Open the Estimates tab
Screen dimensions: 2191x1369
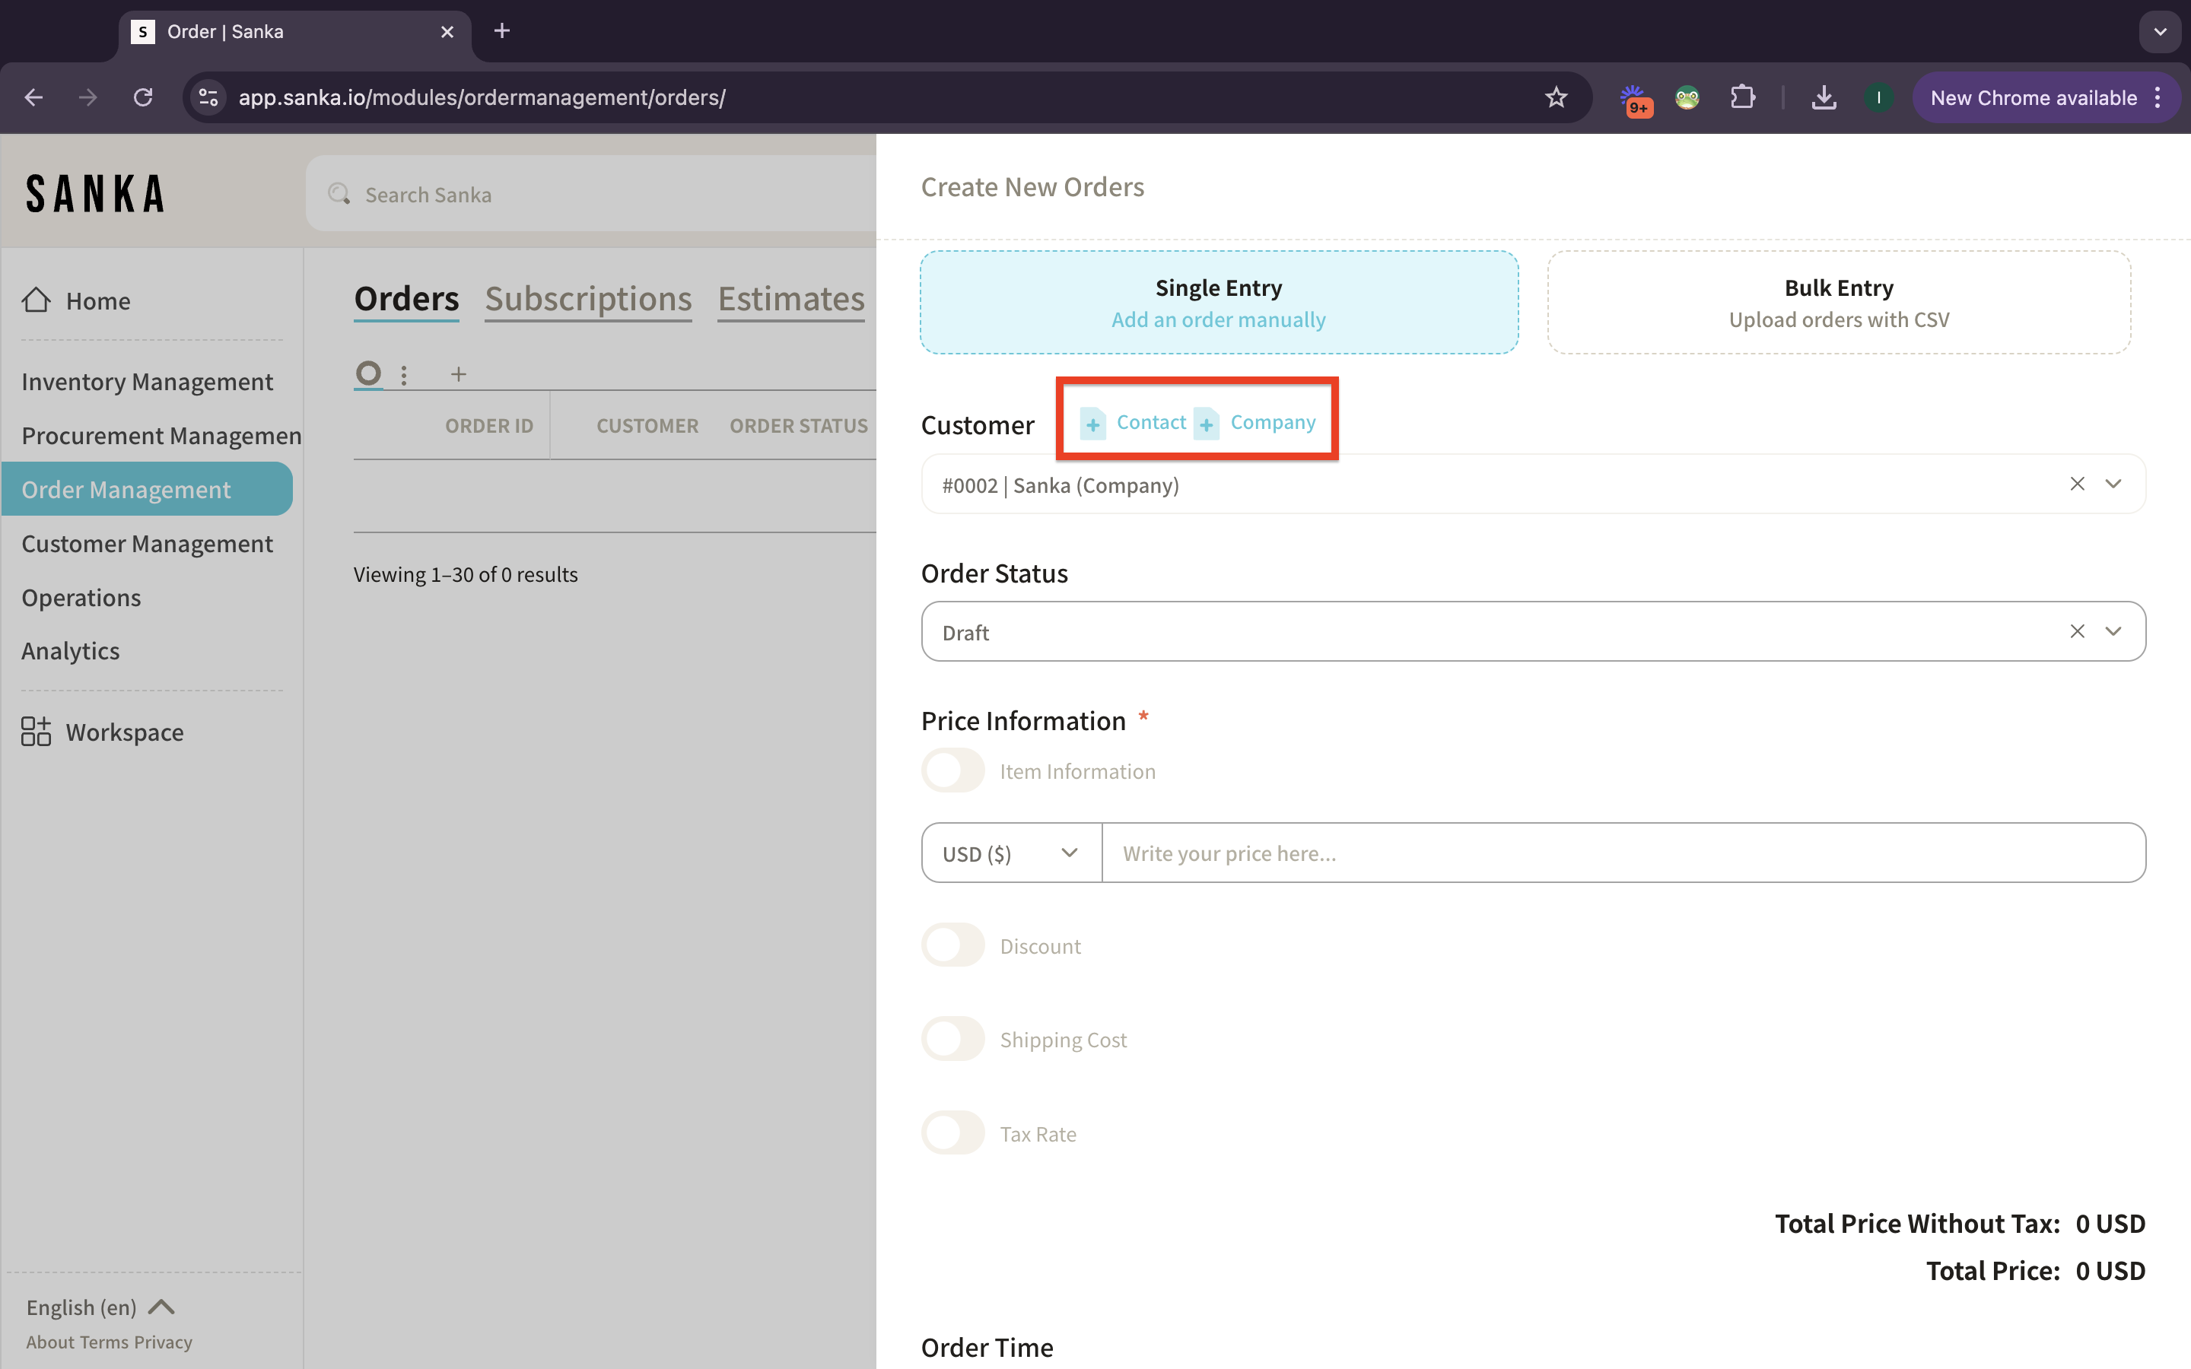click(x=790, y=299)
